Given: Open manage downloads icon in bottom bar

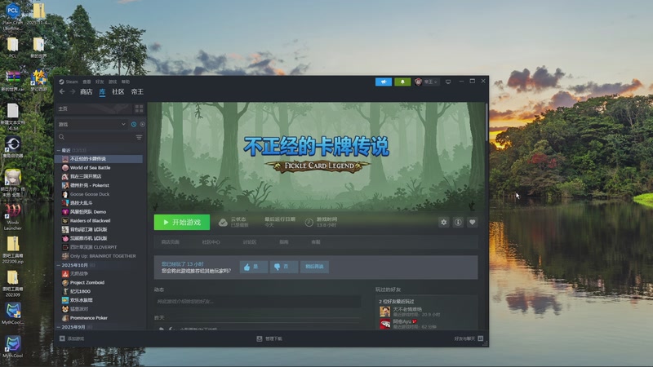Looking at the screenshot, I should pos(260,338).
